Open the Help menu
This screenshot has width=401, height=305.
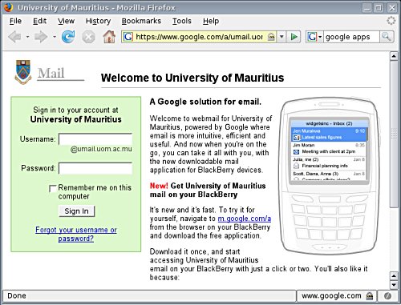[211, 21]
